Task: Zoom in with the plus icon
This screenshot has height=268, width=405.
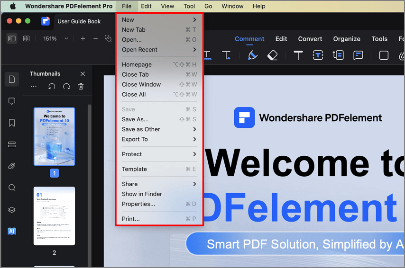Action: pos(83,39)
